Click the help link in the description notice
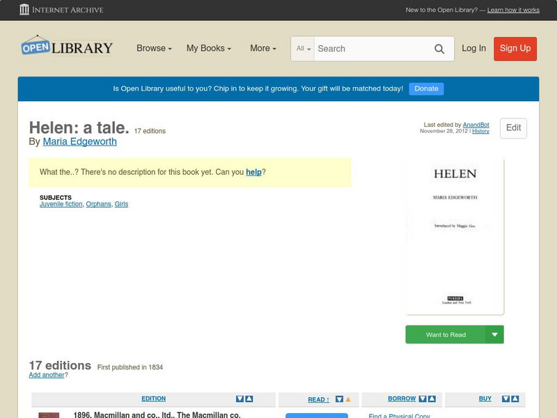Screen dimensions: 557x418 coord(254,171)
